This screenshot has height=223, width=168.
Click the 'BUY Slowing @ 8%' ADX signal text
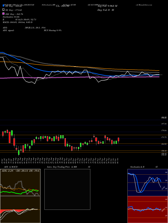(53, 30)
